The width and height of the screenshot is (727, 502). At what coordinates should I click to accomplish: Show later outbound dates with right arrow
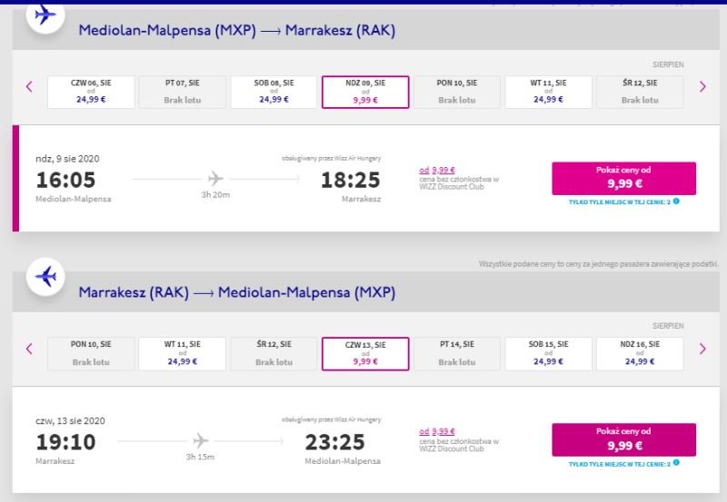702,86
